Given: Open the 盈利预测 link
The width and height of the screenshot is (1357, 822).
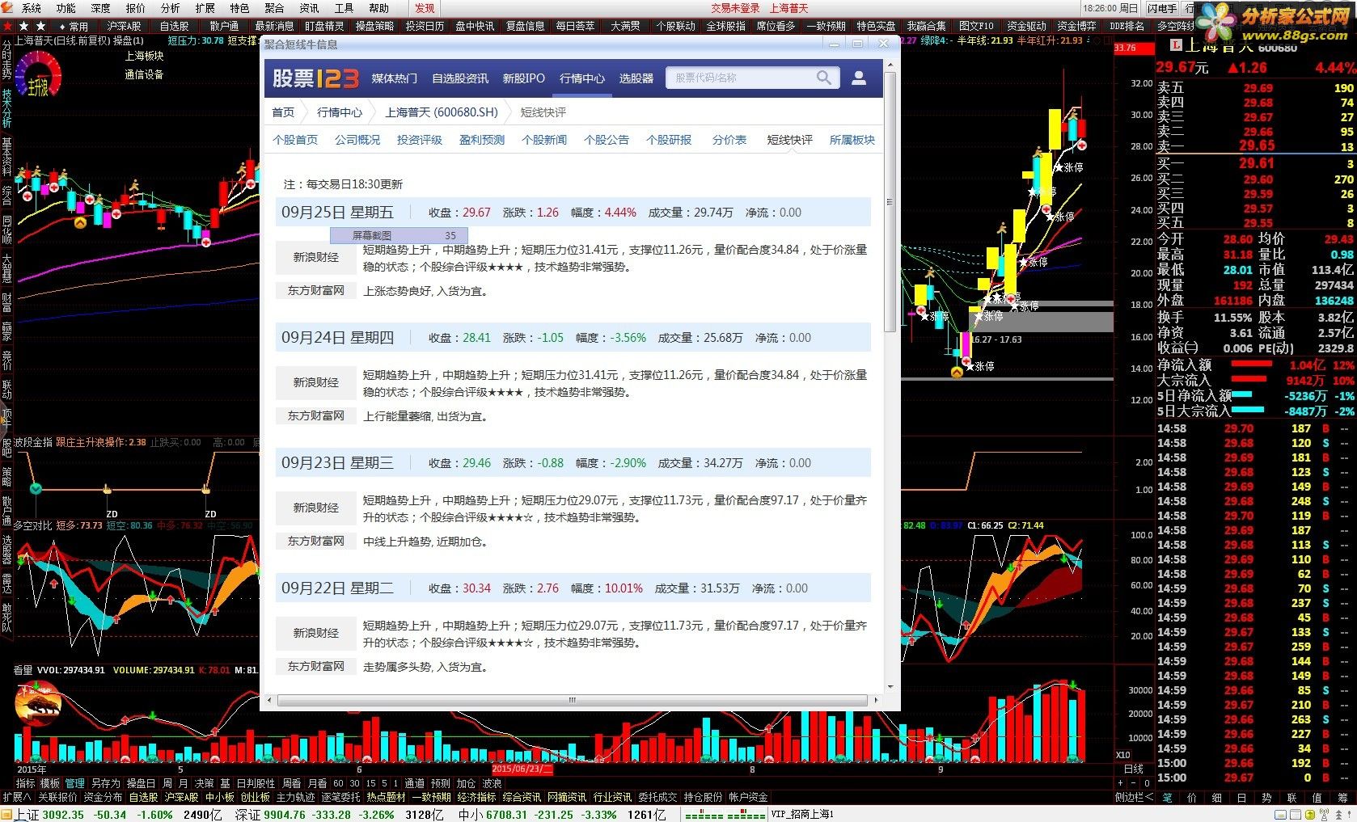Looking at the screenshot, I should coord(482,140).
